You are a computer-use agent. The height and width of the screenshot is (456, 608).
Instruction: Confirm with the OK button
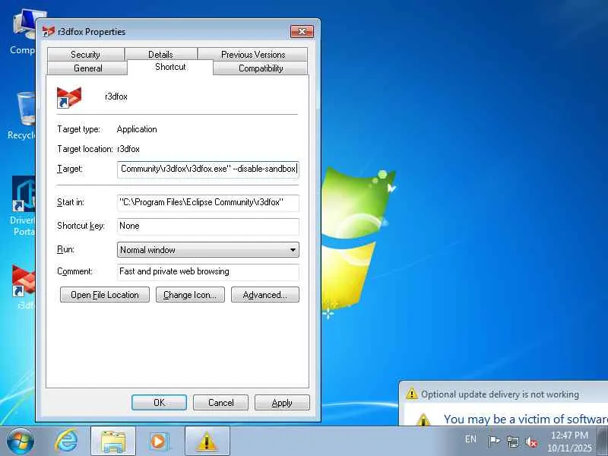(159, 403)
